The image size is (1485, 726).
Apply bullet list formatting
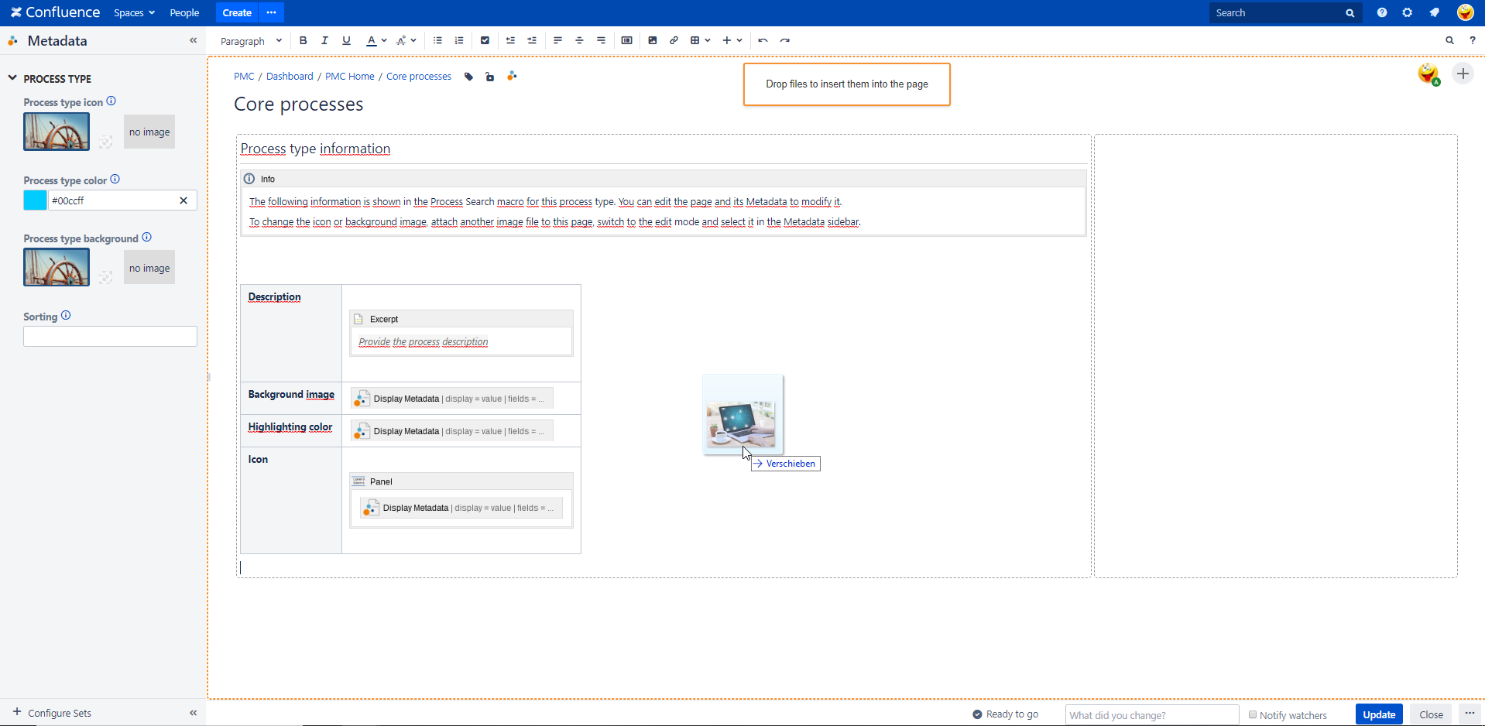[437, 40]
